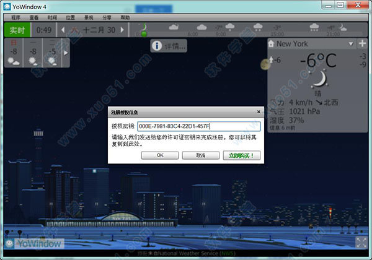Select the cloud forecast icon after 6:00
The image size is (372, 260).
click(201, 27)
